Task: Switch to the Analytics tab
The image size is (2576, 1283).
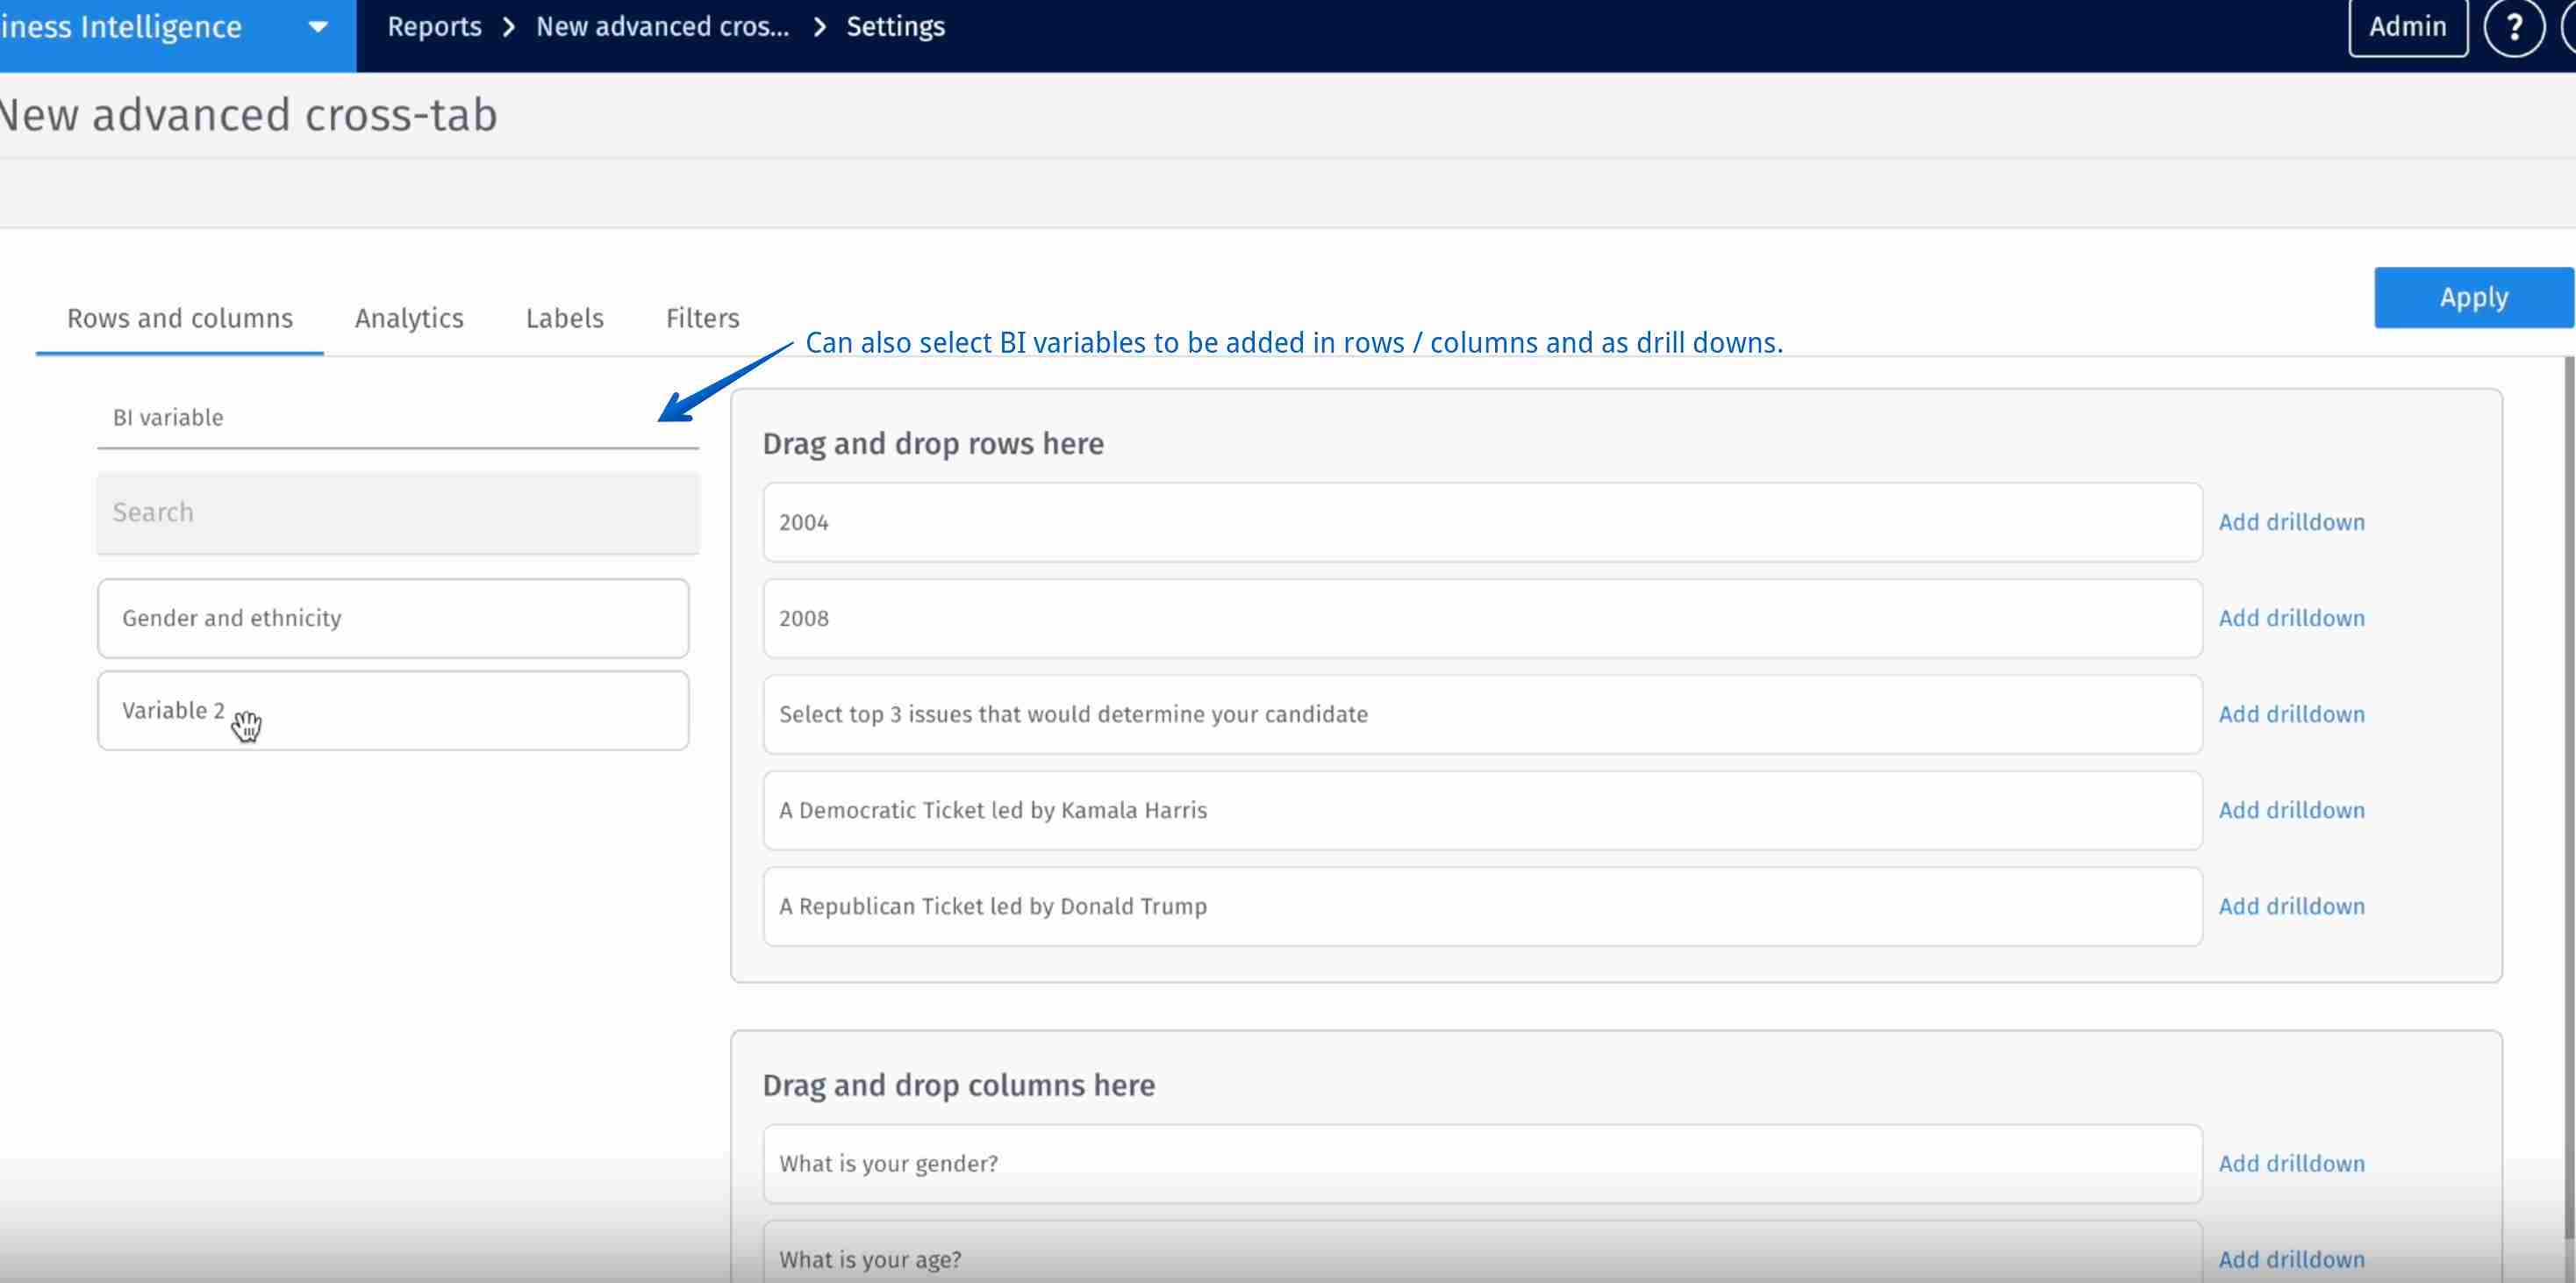Action: [409, 318]
